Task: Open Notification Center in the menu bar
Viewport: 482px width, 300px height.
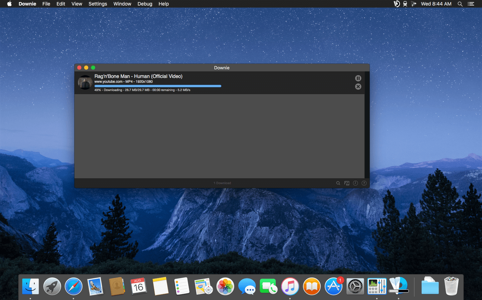Action: pyautogui.click(x=471, y=4)
